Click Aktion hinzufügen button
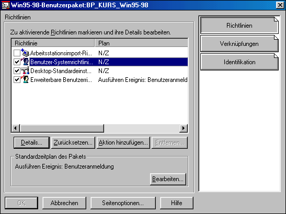Image resolution: width=286 pixels, height=214 pixels. (x=123, y=142)
